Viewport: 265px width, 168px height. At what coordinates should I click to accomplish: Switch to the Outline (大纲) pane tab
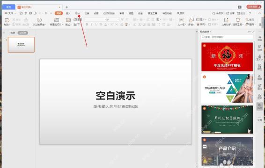tap(13, 33)
